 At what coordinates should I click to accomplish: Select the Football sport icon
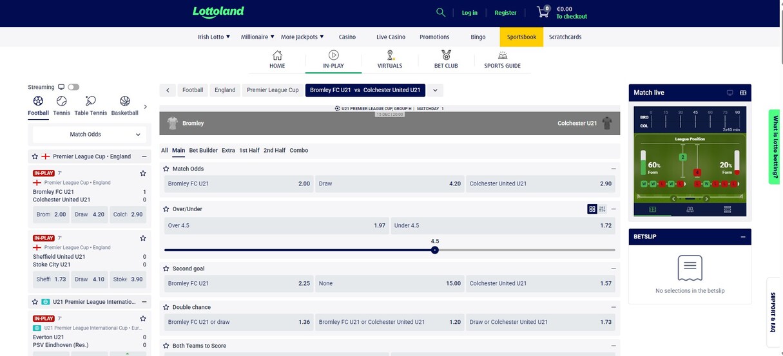(x=38, y=101)
